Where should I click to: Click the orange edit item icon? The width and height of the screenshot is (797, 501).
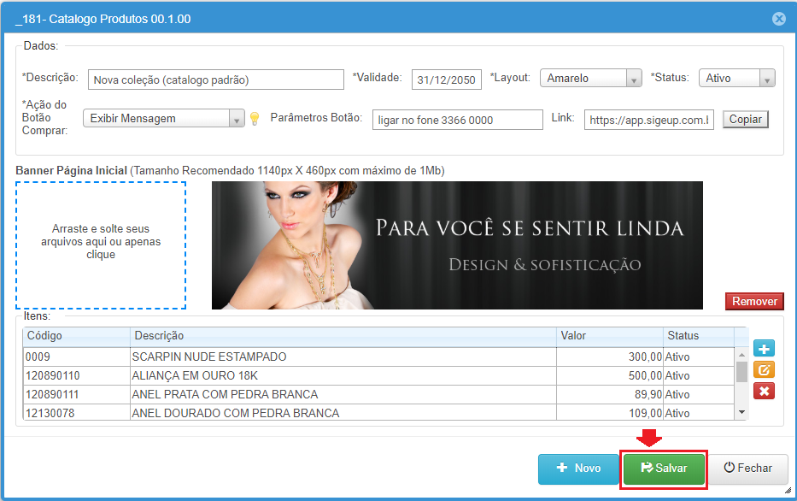765,370
